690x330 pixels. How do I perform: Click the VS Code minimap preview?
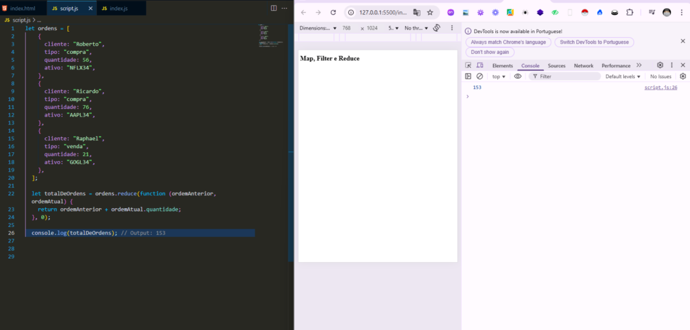(270, 35)
